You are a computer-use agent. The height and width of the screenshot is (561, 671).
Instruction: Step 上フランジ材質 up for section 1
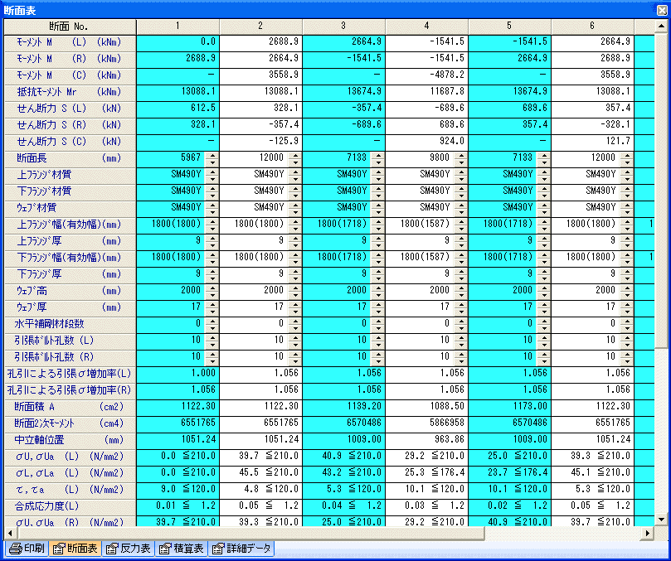pos(212,172)
